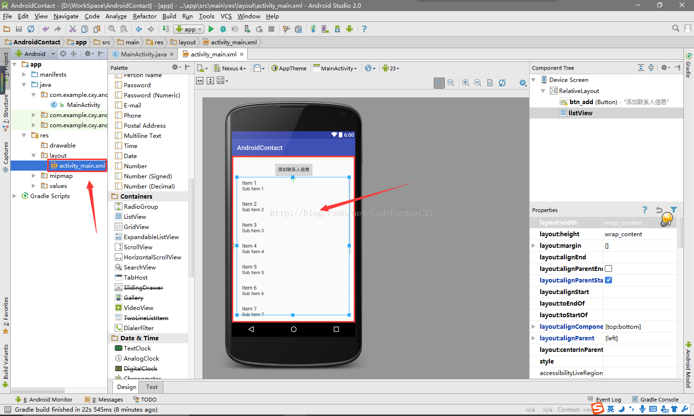Screen dimensions: 694x416
Task: Click the Undo arrow icon
Action: (x=46, y=29)
